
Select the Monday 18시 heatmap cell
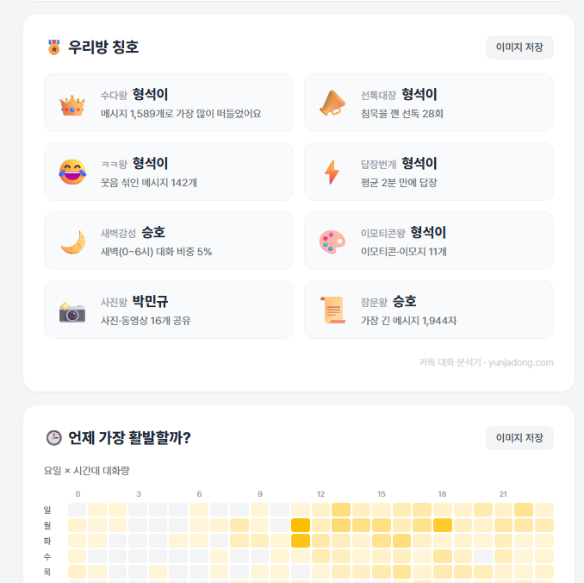(443, 525)
